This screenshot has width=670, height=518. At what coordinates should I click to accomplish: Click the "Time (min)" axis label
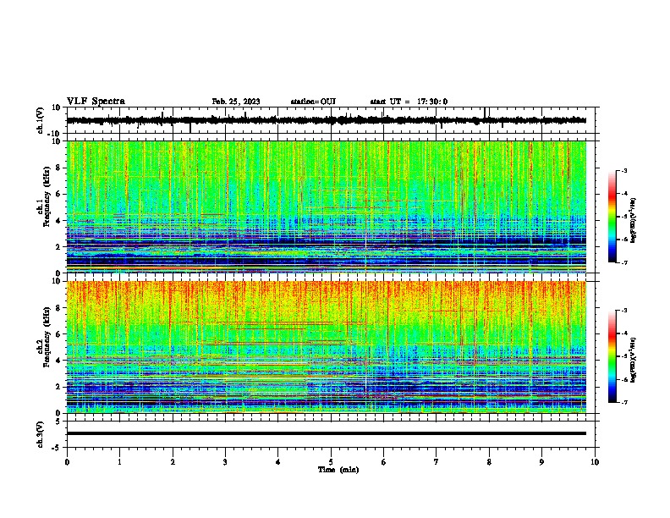(x=338, y=470)
